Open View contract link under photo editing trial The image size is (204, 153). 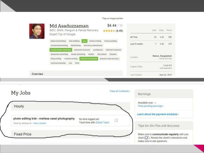click(40, 123)
